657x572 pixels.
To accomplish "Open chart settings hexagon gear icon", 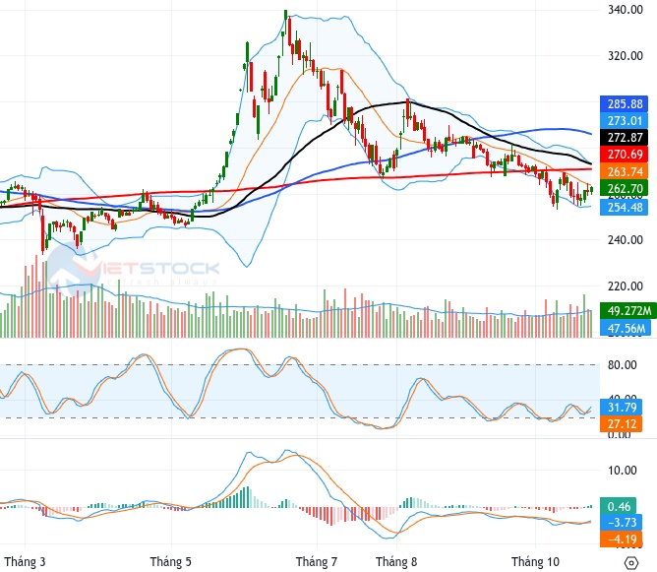I will [631, 562].
